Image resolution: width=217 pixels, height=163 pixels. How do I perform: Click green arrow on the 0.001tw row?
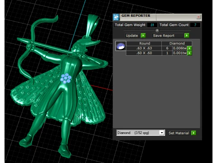[189, 53]
